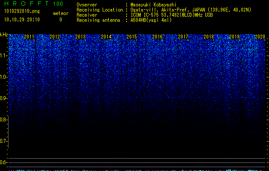Click the 0.8 kHz axis label
Image resolution: width=269 pixels, height=171 pixels.
(x=4, y=120)
